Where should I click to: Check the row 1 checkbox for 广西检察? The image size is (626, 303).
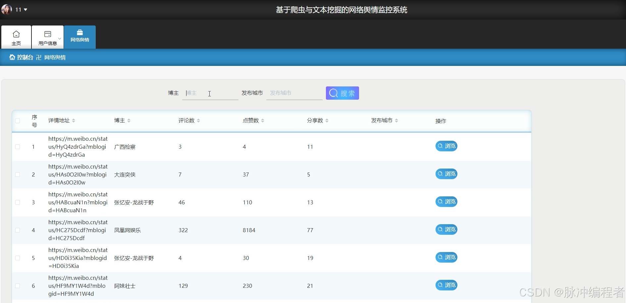[x=18, y=147]
